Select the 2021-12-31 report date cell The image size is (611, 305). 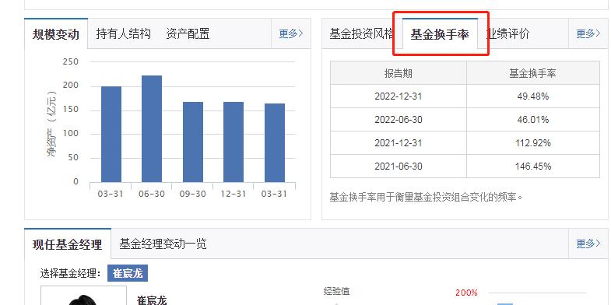point(399,143)
